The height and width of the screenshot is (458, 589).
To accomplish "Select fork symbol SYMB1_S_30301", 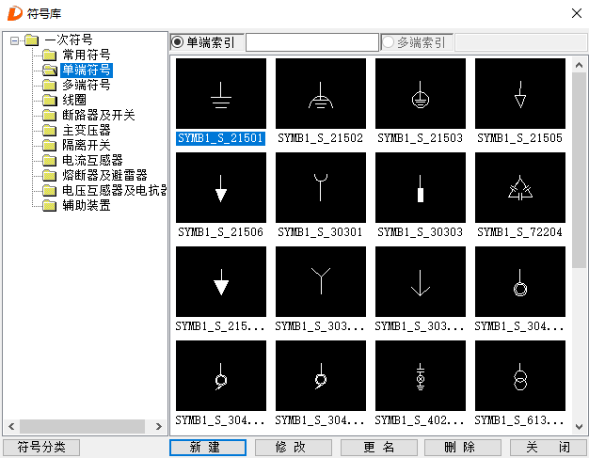I will tap(321, 187).
